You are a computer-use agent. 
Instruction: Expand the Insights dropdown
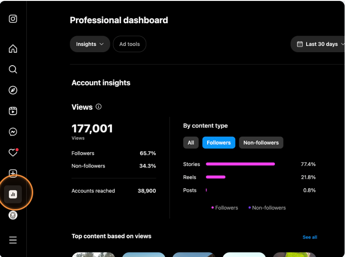click(90, 44)
